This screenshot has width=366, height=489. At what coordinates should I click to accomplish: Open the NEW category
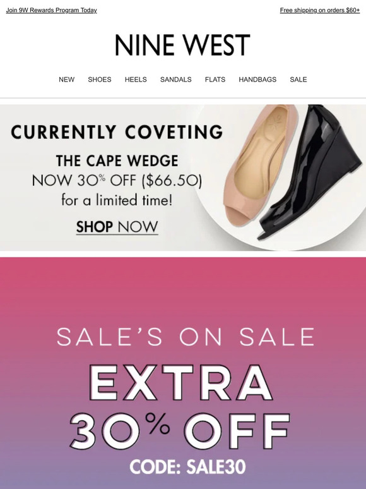tap(67, 80)
